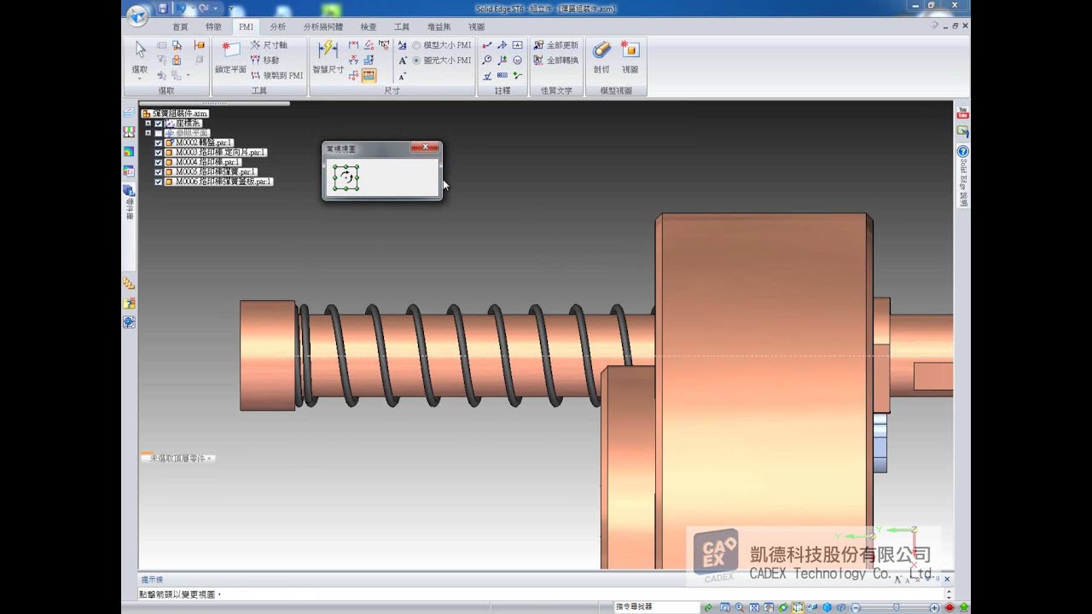The height and width of the screenshot is (614, 1092).
Task: Click the 移動 button
Action: click(265, 60)
